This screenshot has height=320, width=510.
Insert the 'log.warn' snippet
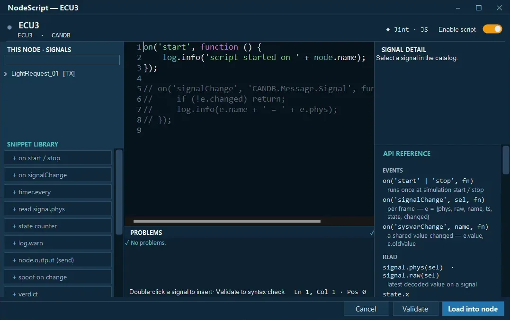[x=58, y=243]
